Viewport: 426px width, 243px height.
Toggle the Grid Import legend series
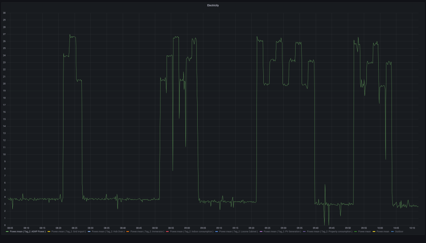coord(69,231)
